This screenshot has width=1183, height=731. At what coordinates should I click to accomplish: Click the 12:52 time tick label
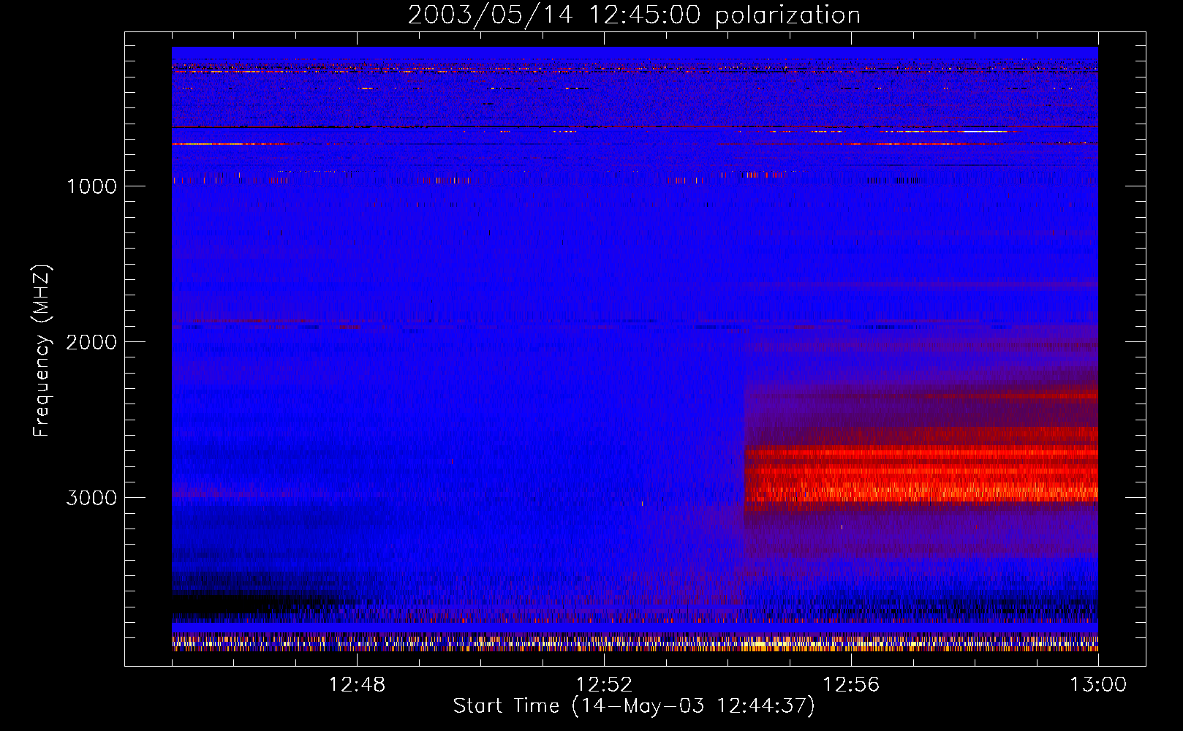(x=604, y=685)
